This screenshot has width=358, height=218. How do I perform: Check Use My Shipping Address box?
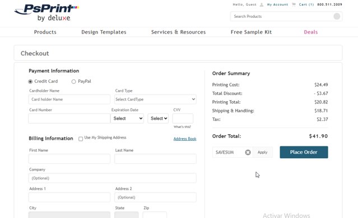[x=81, y=139]
